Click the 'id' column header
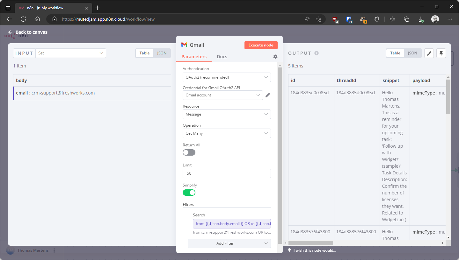Screen dimensions: 459x260 tap(311, 81)
